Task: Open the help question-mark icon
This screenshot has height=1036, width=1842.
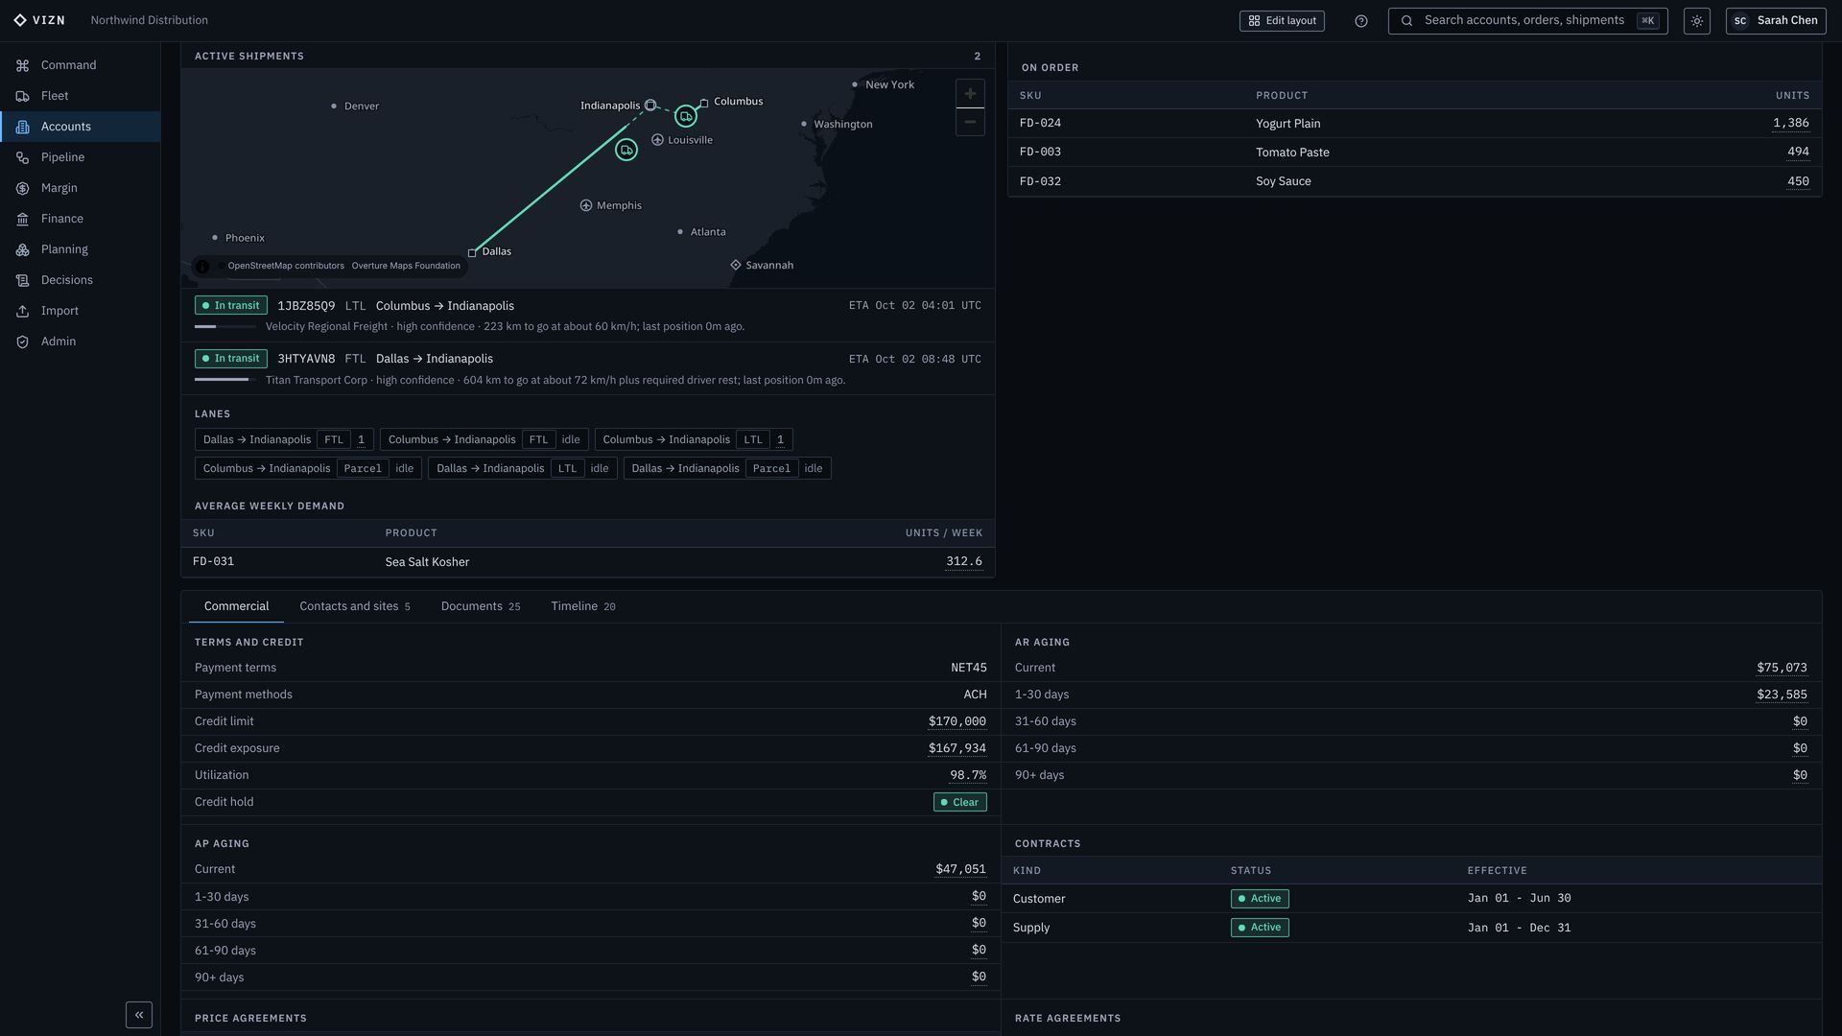Action: [x=1360, y=21]
